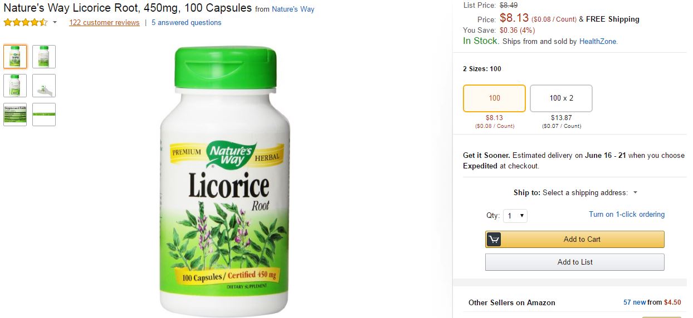693x318 pixels.
Task: Click the Add to List button
Action: 575,262
